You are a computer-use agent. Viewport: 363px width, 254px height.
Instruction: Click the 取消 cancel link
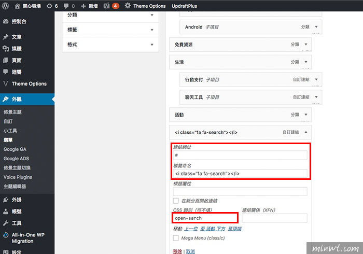pyautogui.click(x=190, y=251)
